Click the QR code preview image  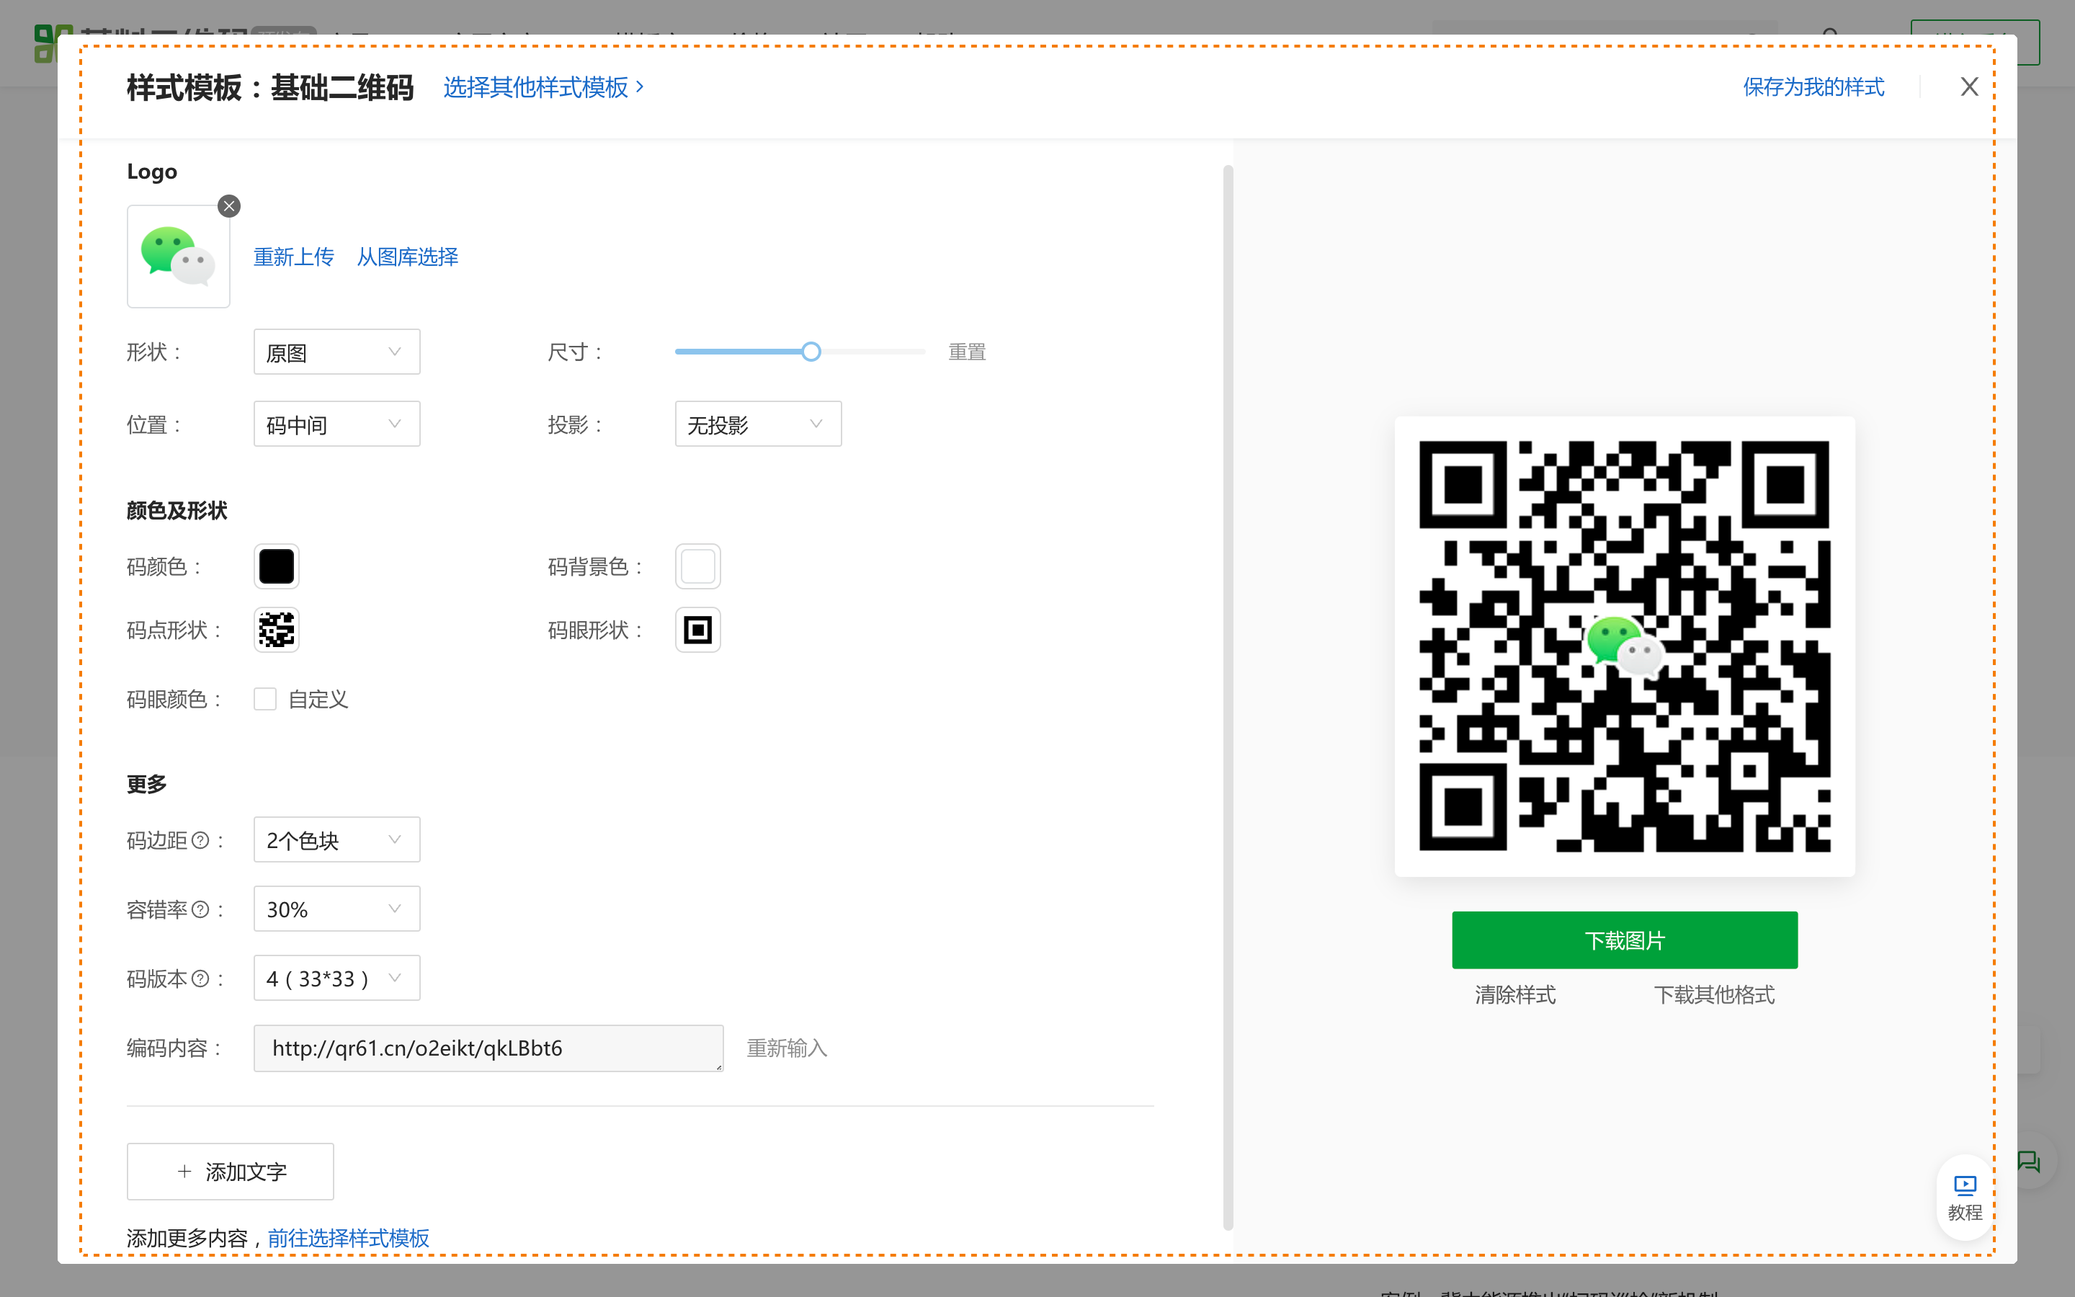[1624, 646]
